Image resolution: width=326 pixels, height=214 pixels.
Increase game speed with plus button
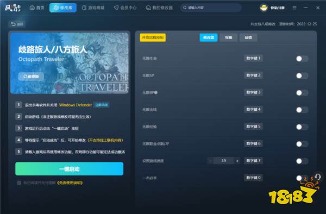pyautogui.click(x=237, y=161)
